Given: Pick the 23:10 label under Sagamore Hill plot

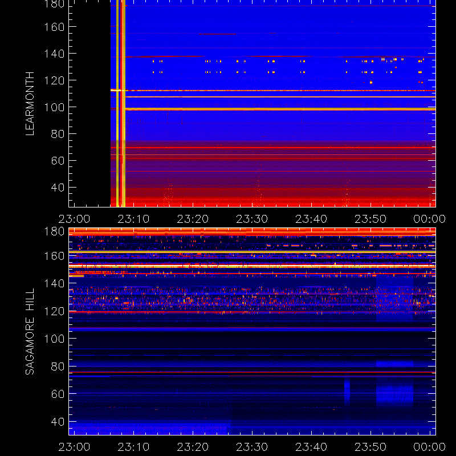Looking at the screenshot, I should (133, 447).
